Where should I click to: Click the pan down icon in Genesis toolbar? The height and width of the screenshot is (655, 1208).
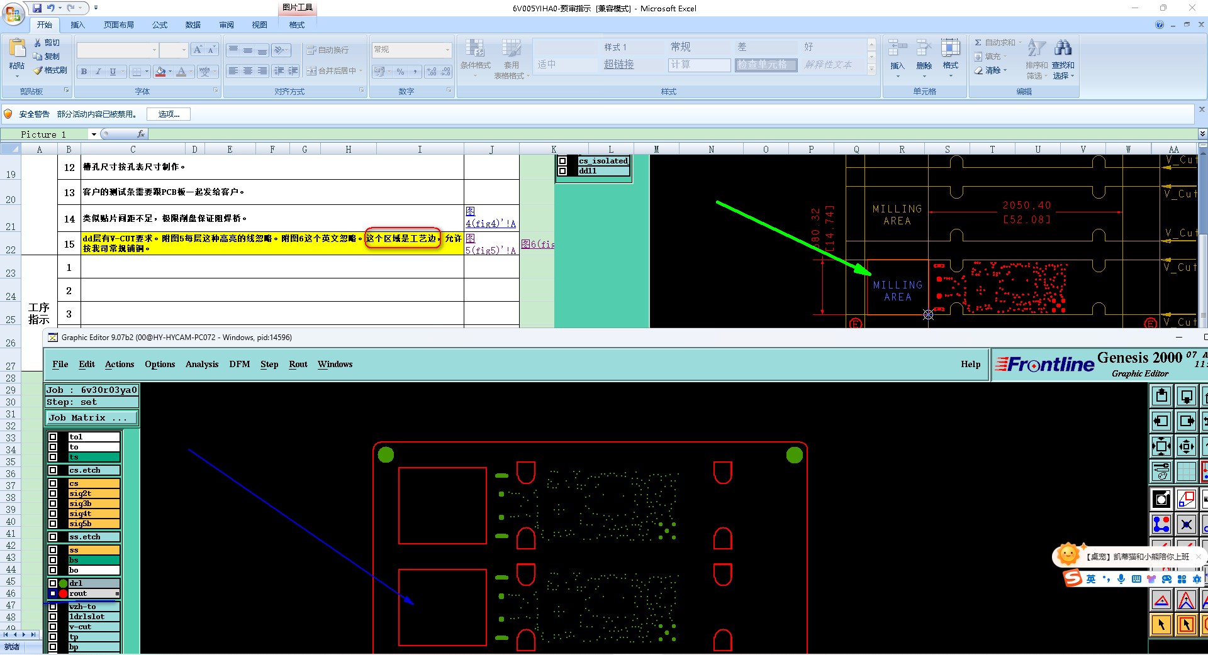point(1187,396)
